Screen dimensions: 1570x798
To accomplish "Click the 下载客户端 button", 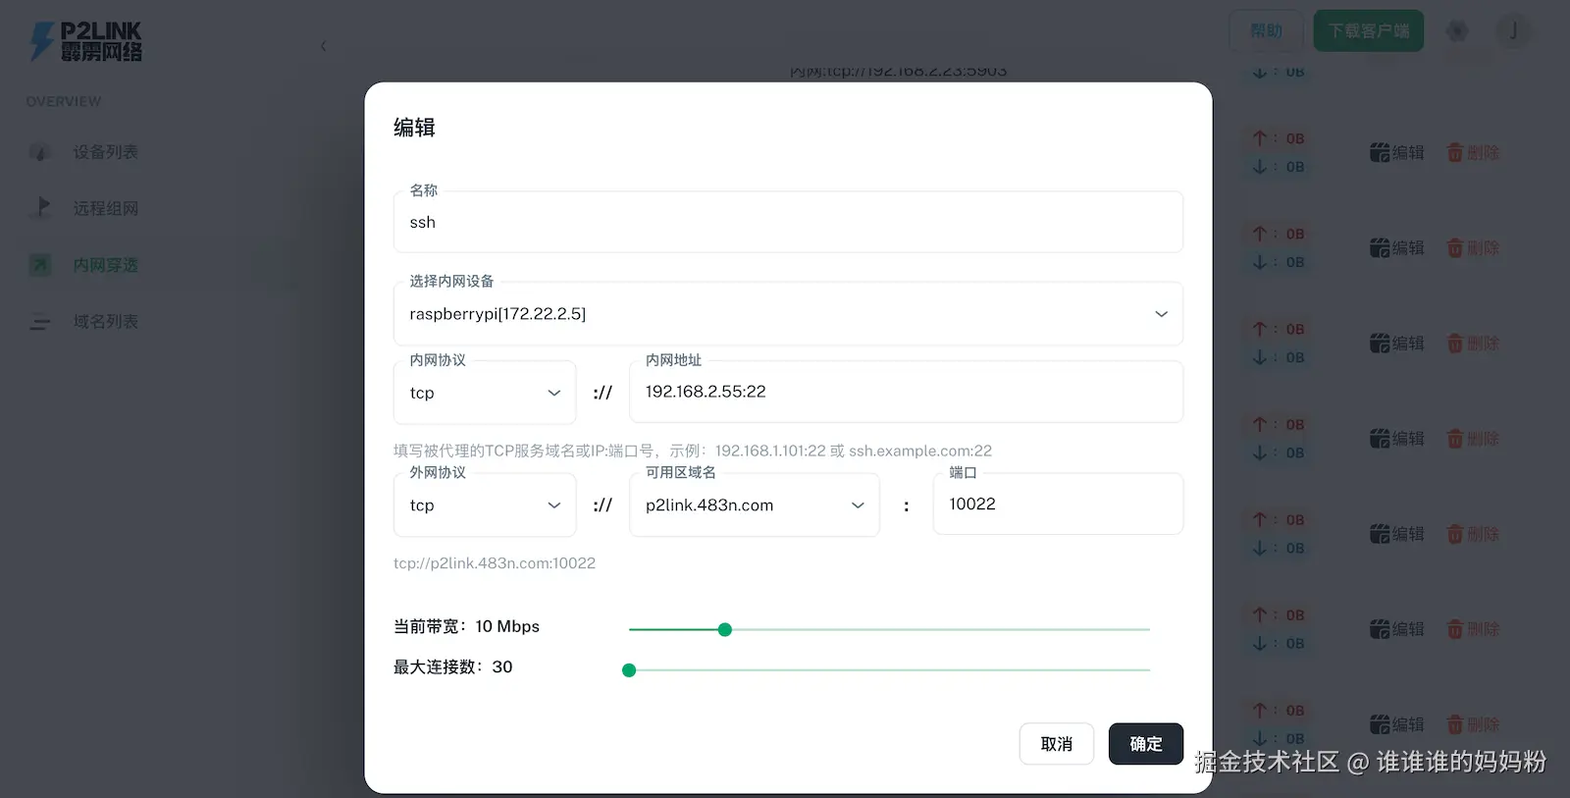I will [1369, 30].
